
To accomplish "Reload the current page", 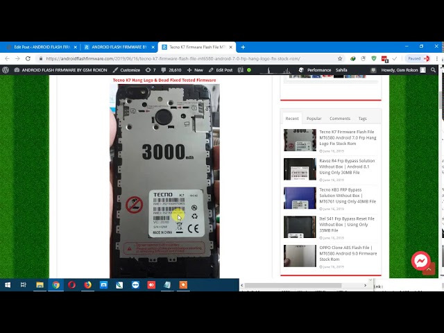I will [x=28, y=58].
